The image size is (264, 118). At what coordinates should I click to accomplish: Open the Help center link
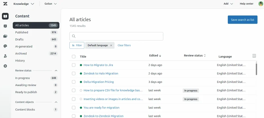coord(247,4)
